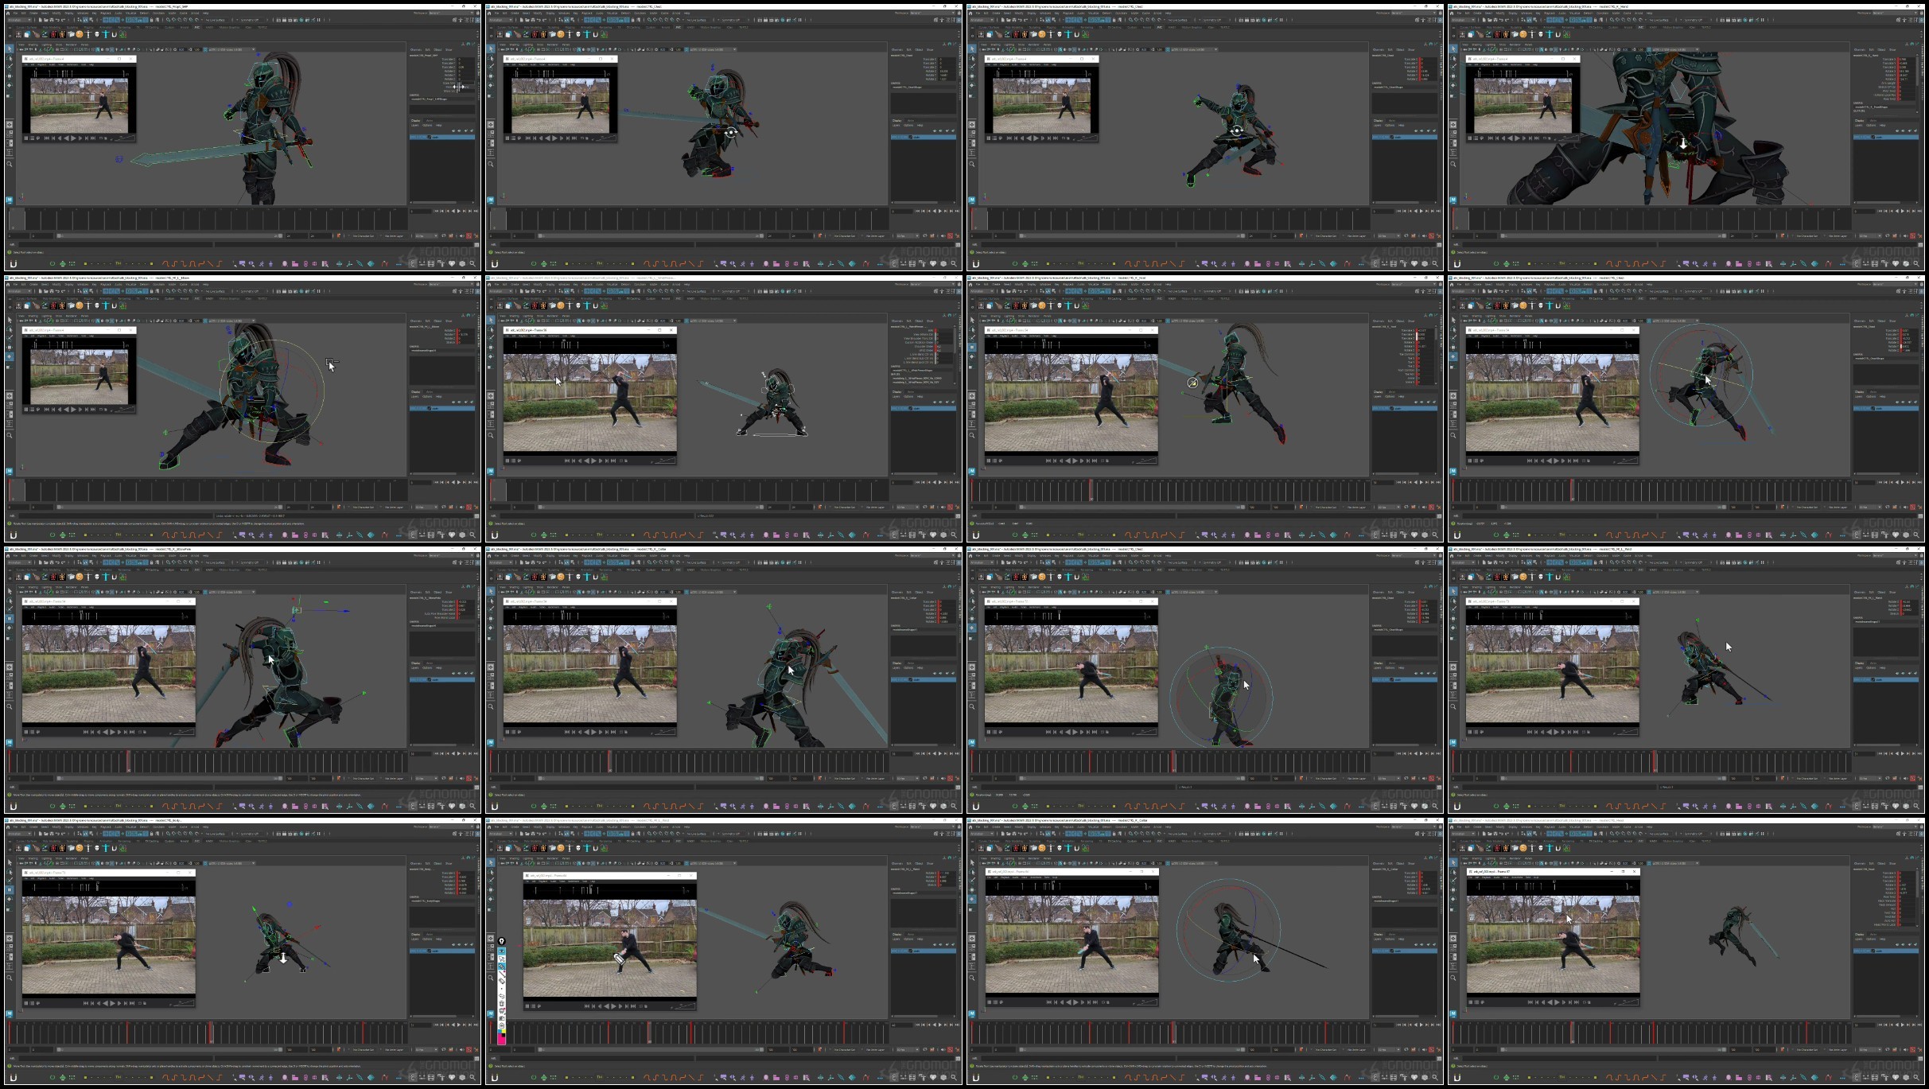Pick the magenta color swatch on the annotation toolbar
Image resolution: width=1929 pixels, height=1089 pixels.
point(502,1039)
